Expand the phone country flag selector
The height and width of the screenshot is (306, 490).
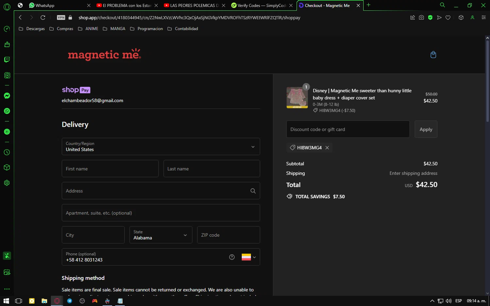coord(249,257)
